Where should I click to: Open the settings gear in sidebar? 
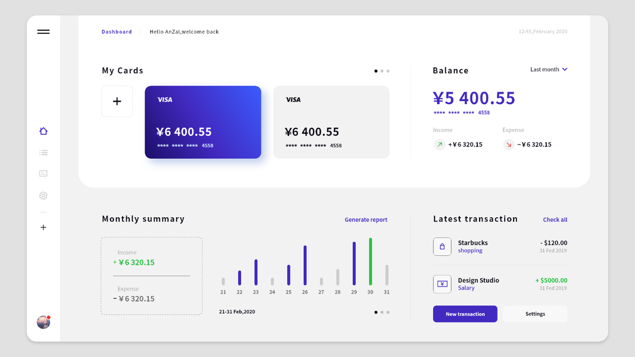coord(43,196)
